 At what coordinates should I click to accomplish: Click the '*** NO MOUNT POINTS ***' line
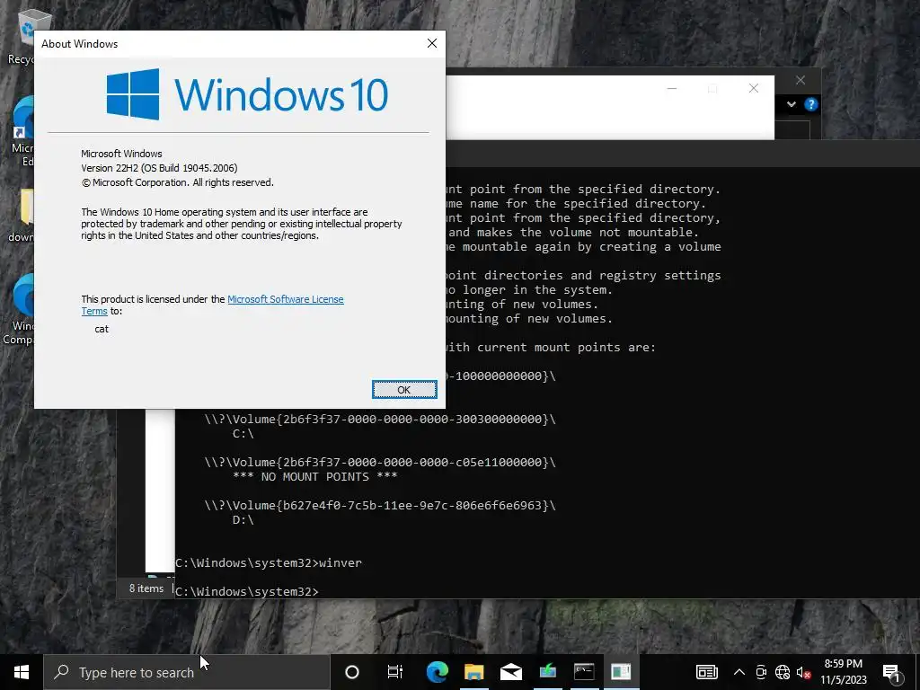point(314,476)
